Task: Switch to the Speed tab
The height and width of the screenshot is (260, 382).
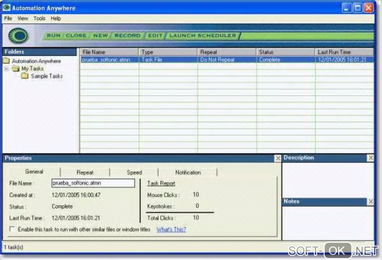Action: pyautogui.click(x=134, y=172)
